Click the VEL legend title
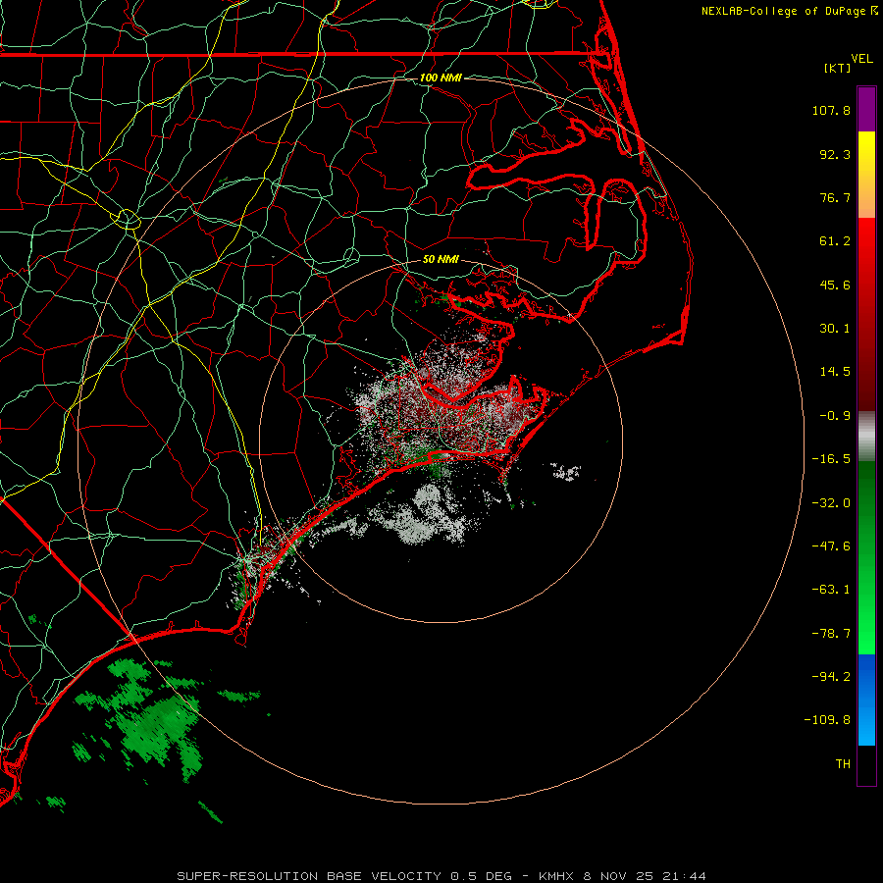This screenshot has height=883, width=883. (x=861, y=59)
